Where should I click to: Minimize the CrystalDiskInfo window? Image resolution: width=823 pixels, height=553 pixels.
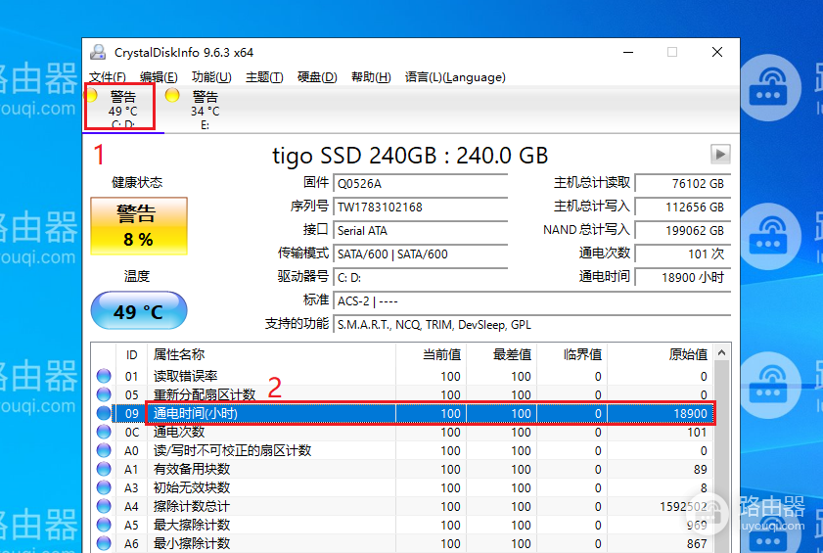tap(628, 52)
